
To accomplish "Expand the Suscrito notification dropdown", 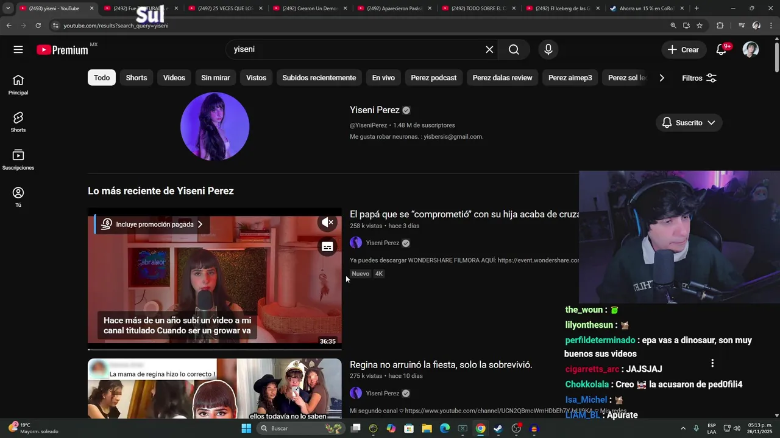I will pyautogui.click(x=689, y=123).
